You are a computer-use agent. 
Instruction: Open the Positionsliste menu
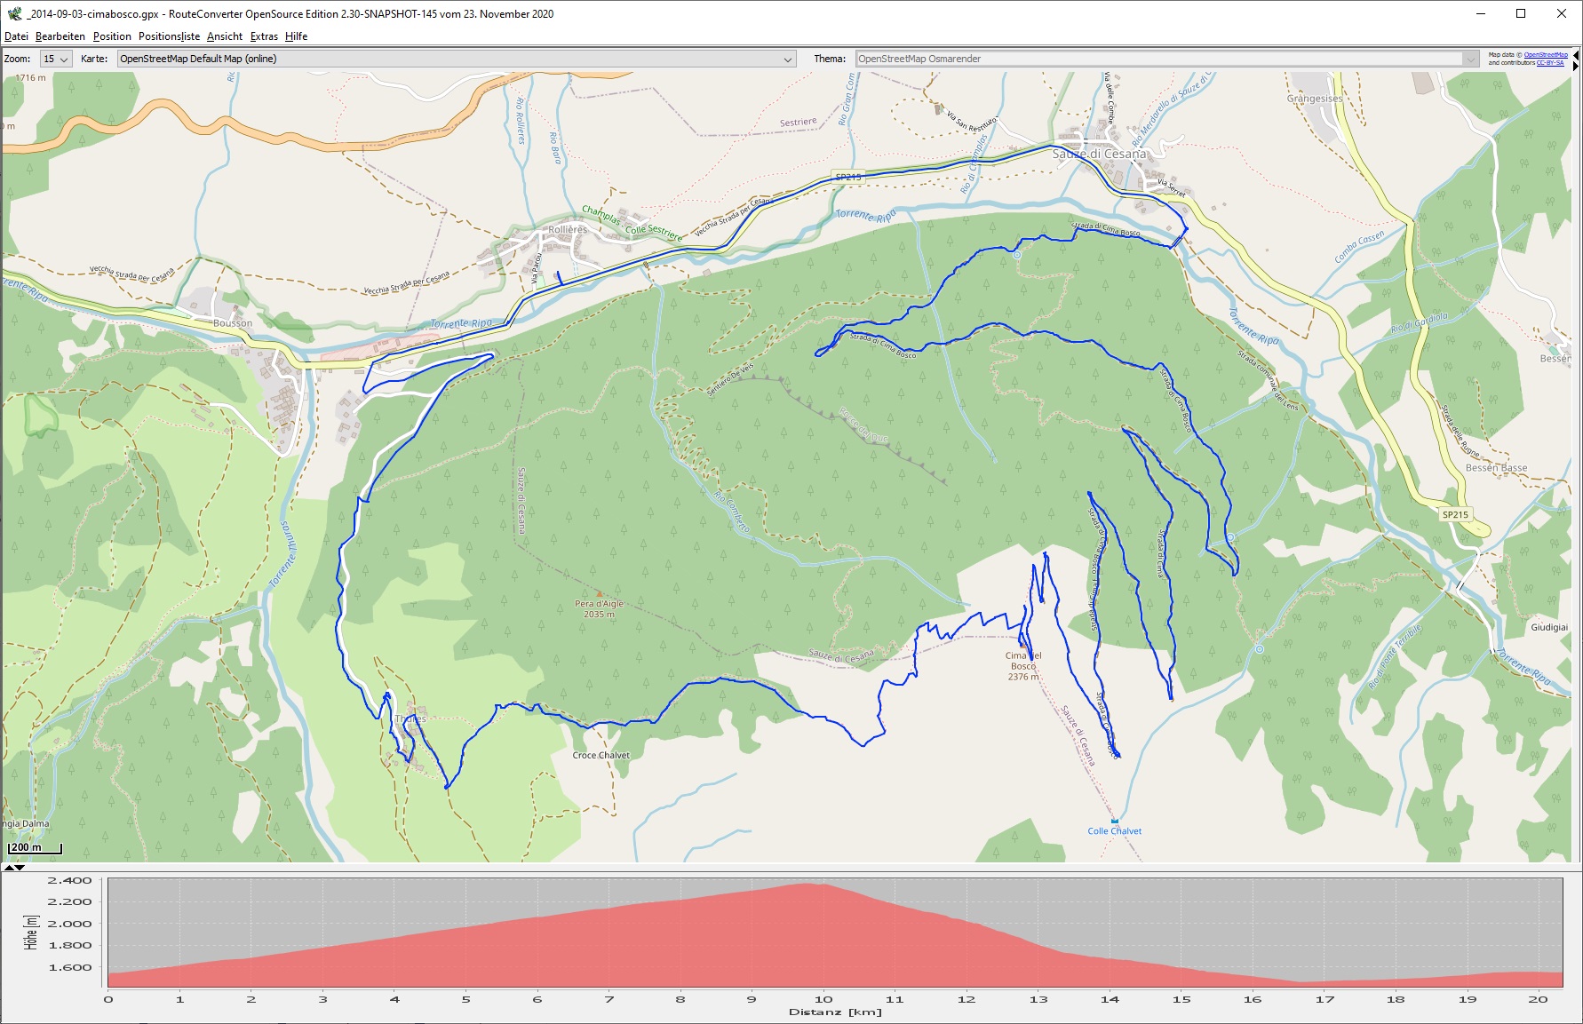(x=169, y=36)
